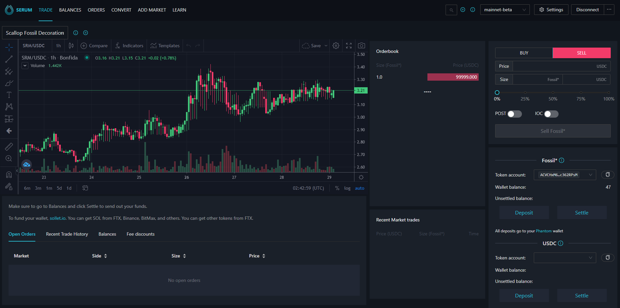Select the crosshair cursor tool
The height and width of the screenshot is (308, 620).
(9, 47)
